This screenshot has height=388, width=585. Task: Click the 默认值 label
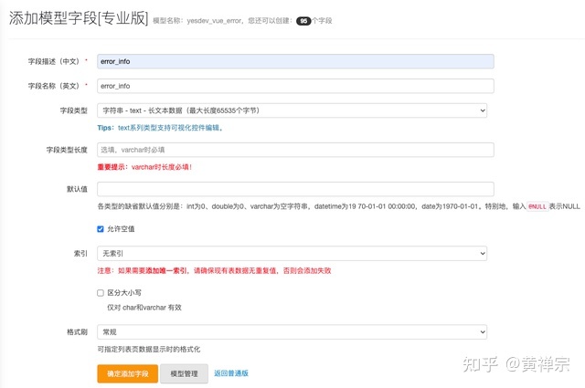(x=77, y=189)
